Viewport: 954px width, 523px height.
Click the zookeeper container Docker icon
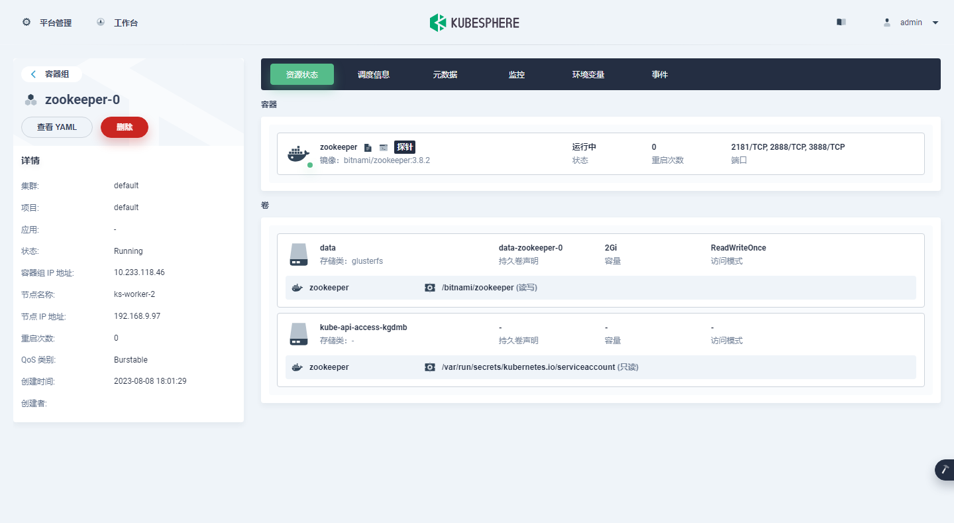tap(298, 154)
